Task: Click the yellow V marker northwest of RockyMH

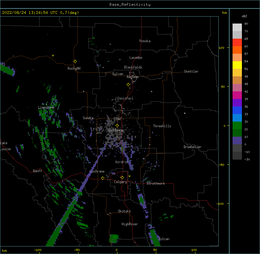Action: (53, 56)
